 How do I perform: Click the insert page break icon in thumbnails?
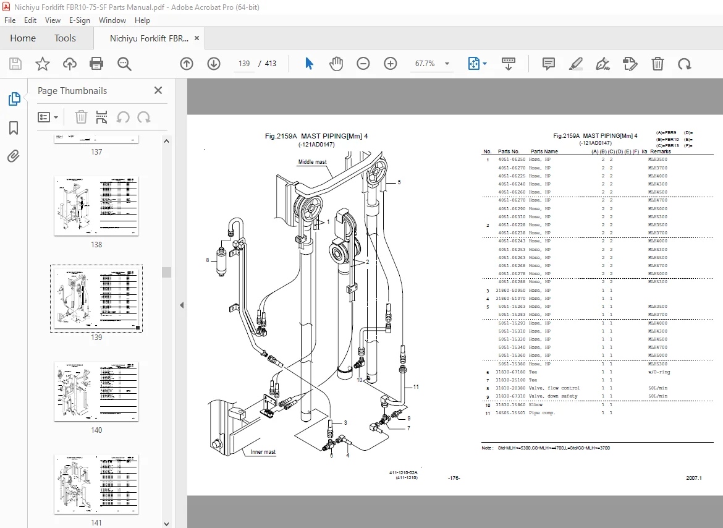101,117
